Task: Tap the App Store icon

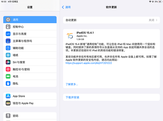Action: (x=8, y=96)
